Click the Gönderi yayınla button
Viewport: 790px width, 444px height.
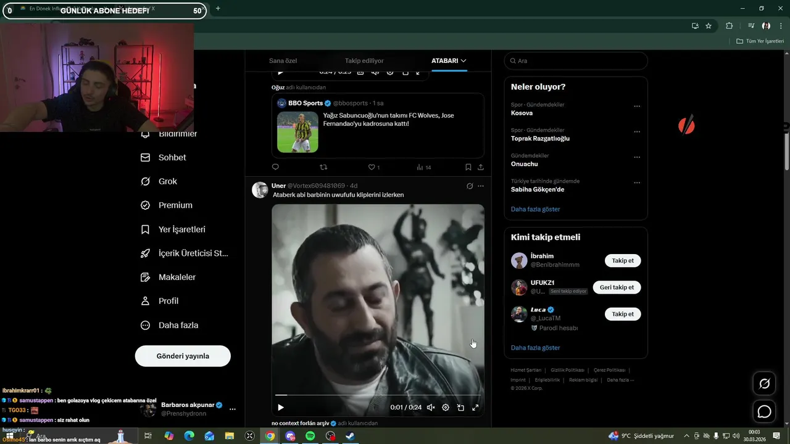[x=183, y=356]
